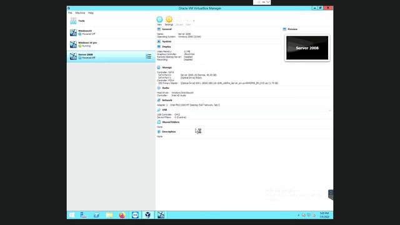Click the SATA Port 1 optical drive Empty entry
The image size is (400, 225).
click(191, 77)
